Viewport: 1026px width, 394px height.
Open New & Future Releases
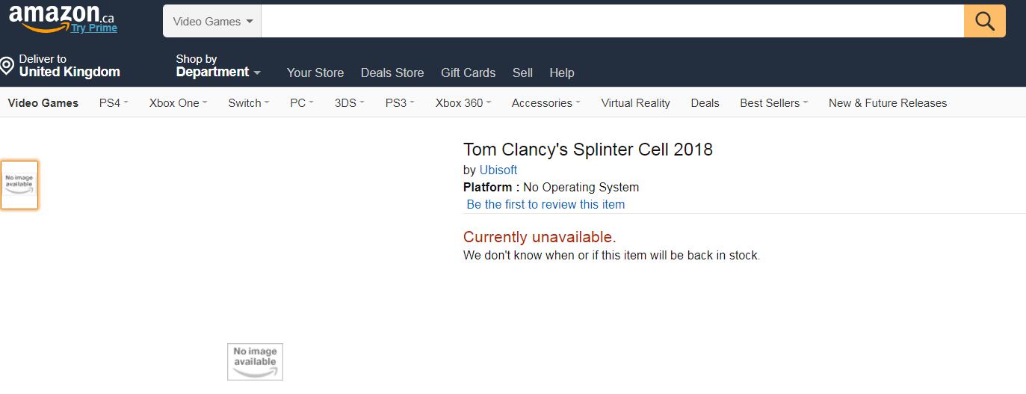(x=888, y=103)
